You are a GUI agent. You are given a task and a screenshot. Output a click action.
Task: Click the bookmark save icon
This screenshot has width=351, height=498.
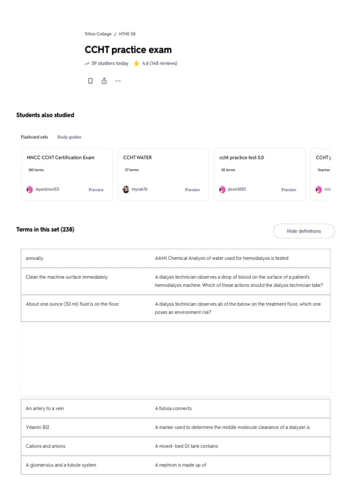click(x=90, y=81)
